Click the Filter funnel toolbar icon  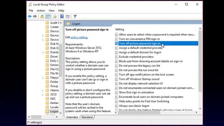pos(75,16)
